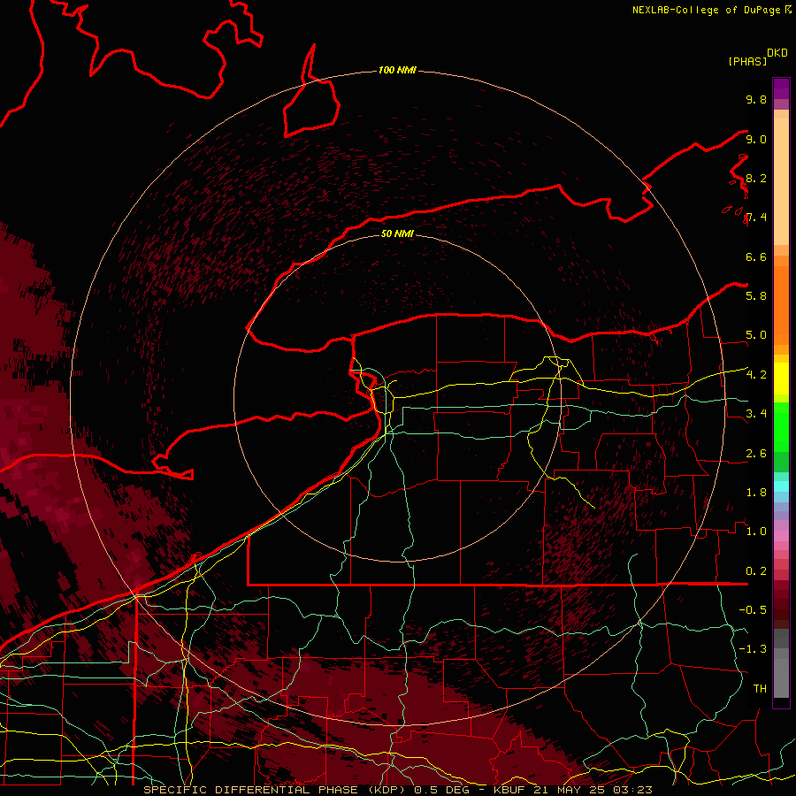Click the -1.3 scale value label
This screenshot has width=796, height=796.
point(753,649)
